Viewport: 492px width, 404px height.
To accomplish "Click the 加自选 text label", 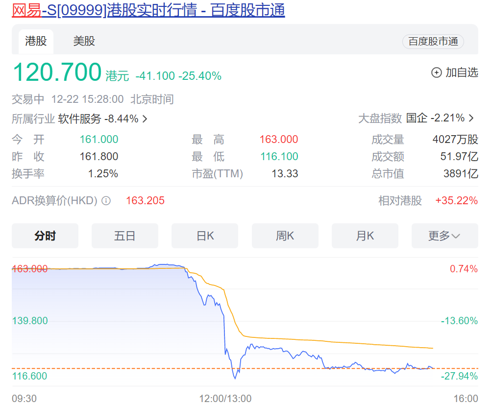I will [x=462, y=72].
